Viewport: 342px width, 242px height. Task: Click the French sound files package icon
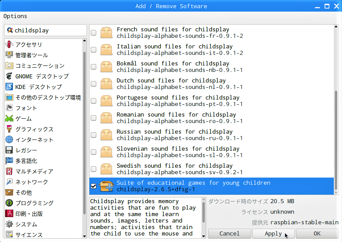point(106,32)
